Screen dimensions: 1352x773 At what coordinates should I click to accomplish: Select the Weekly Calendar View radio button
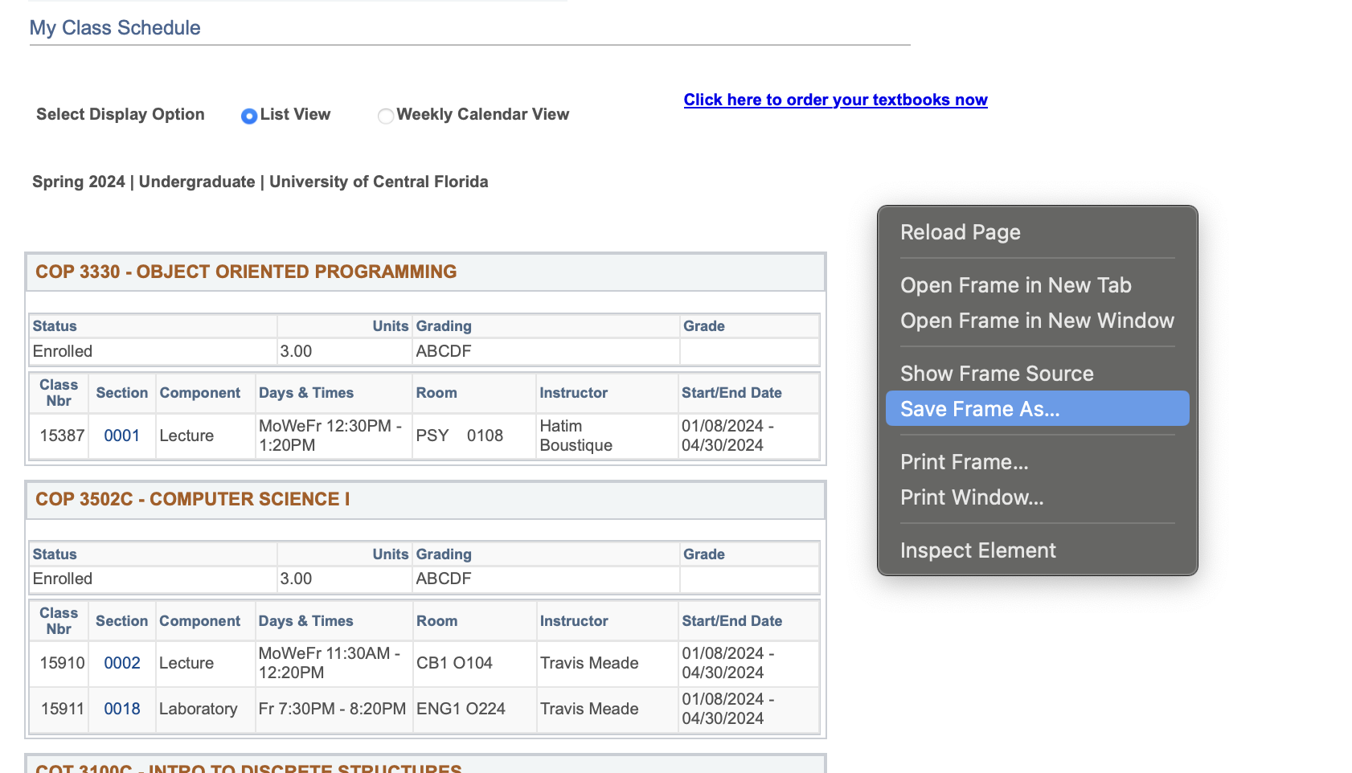coord(386,116)
